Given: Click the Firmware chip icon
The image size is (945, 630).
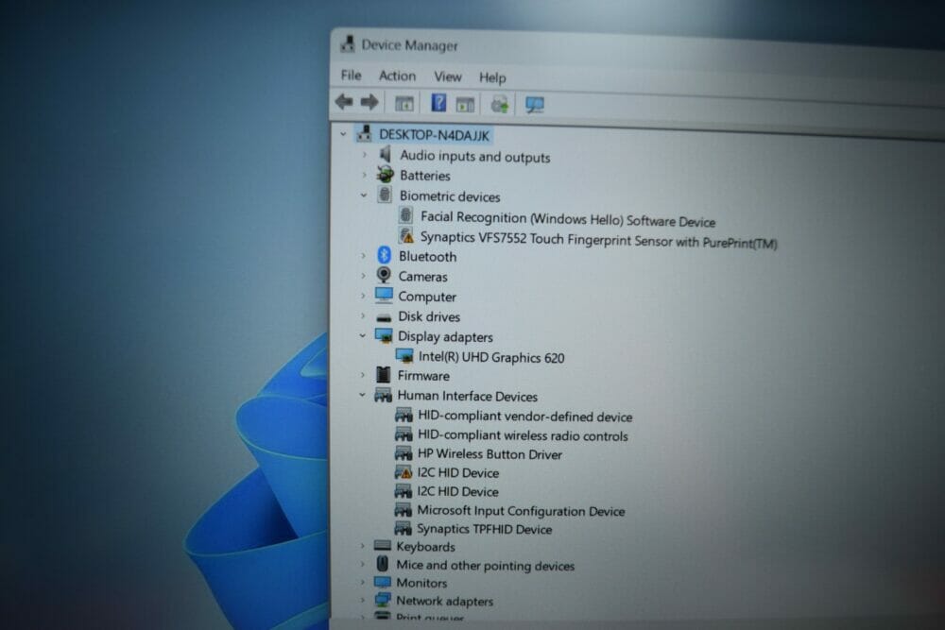Looking at the screenshot, I should pos(383,375).
